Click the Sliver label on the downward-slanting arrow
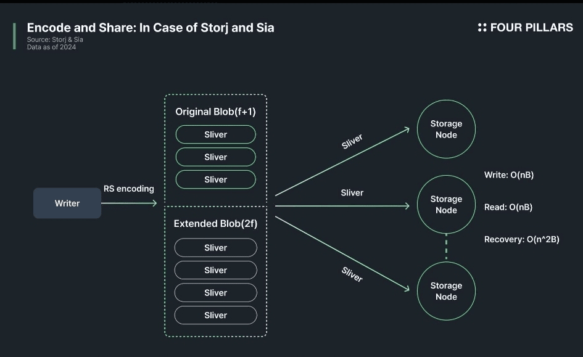This screenshot has height=357, width=583. (352, 274)
